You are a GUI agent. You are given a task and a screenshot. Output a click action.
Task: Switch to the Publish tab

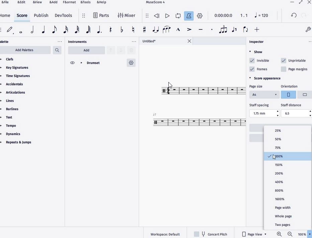(x=41, y=15)
